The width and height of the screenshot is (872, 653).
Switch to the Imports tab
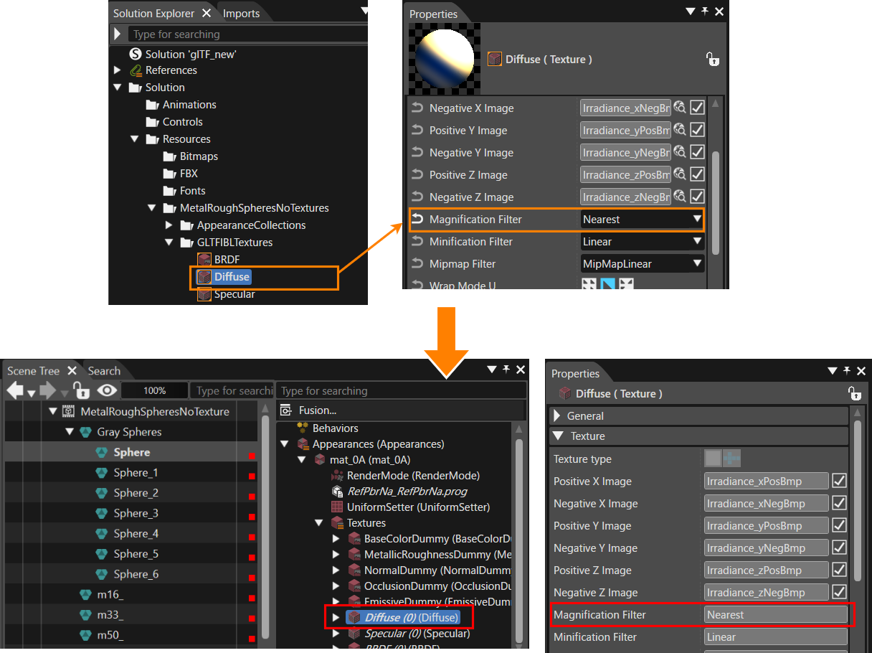point(241,13)
